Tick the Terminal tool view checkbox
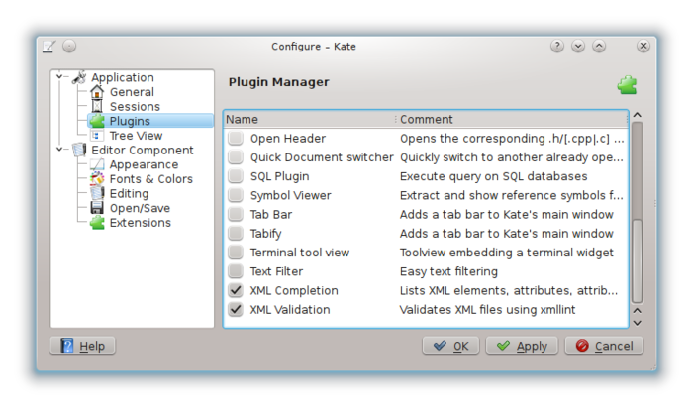The image size is (693, 407). coord(236,253)
